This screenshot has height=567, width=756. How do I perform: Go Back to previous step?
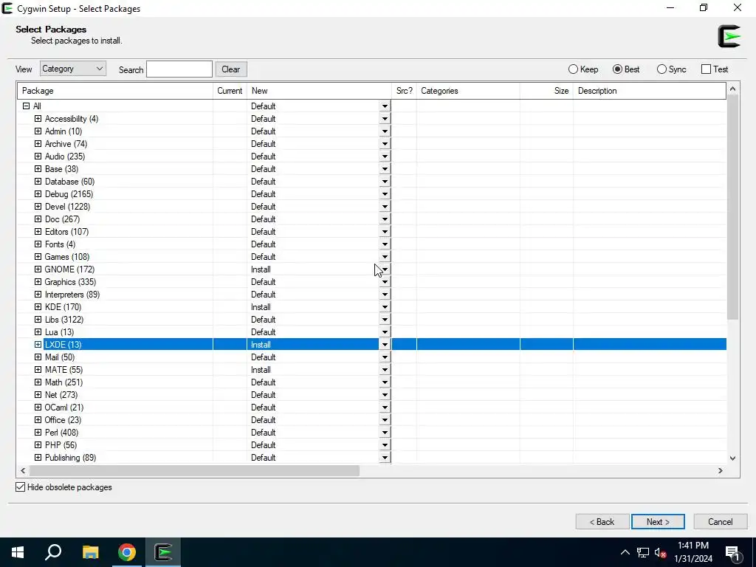click(602, 522)
